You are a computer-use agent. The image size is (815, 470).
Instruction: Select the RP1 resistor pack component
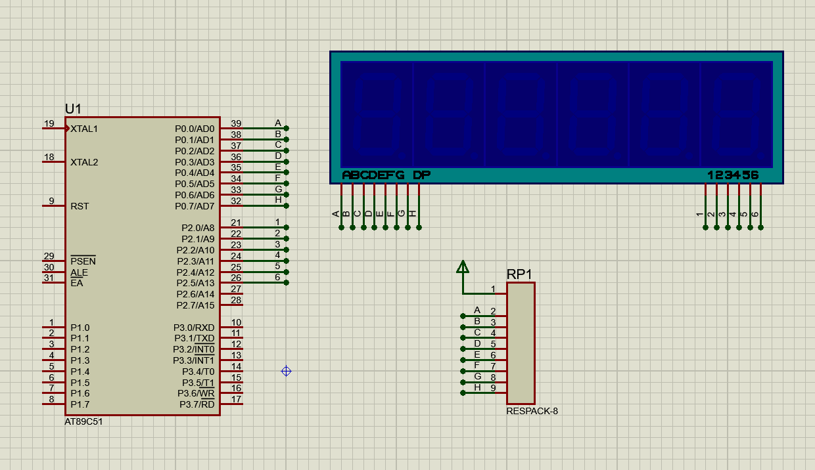[521, 343]
